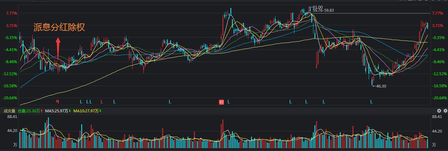448x151 pixels.
Task: Click the rightmost L marker on timeline
Action: coord(372,102)
